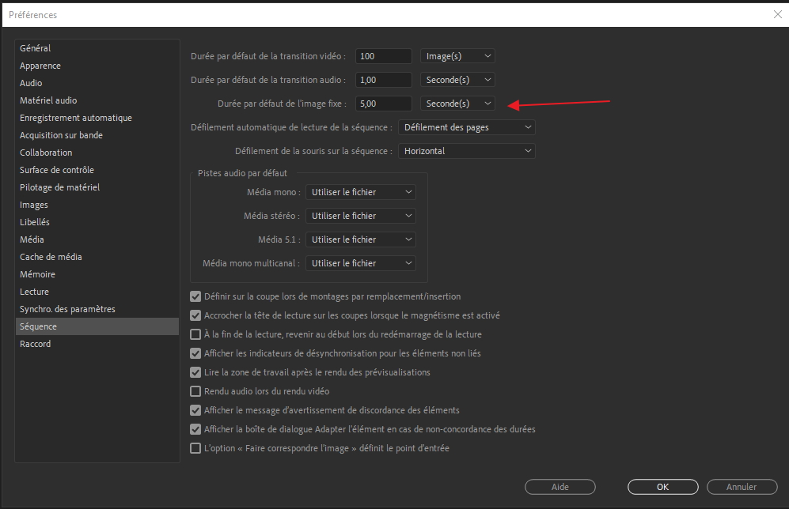The height and width of the screenshot is (509, 789).
Task: Go to Enregistrement automatique settings
Action: tap(76, 118)
